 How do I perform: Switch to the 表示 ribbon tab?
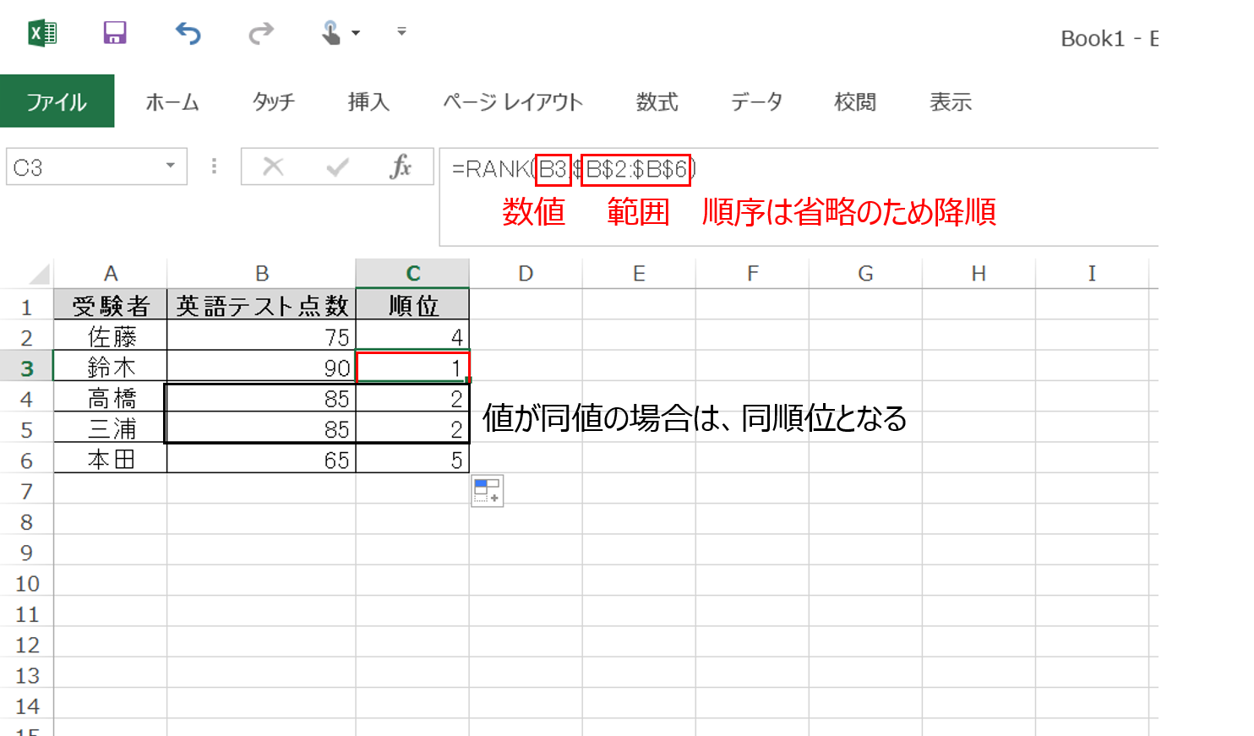click(x=951, y=101)
